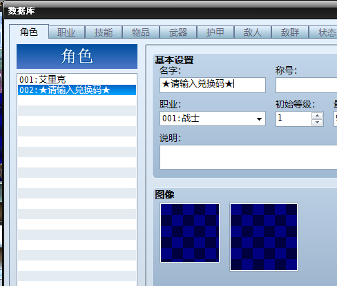The image size is (337, 286).
Task: Click the 名字 name input field
Action: (213, 85)
